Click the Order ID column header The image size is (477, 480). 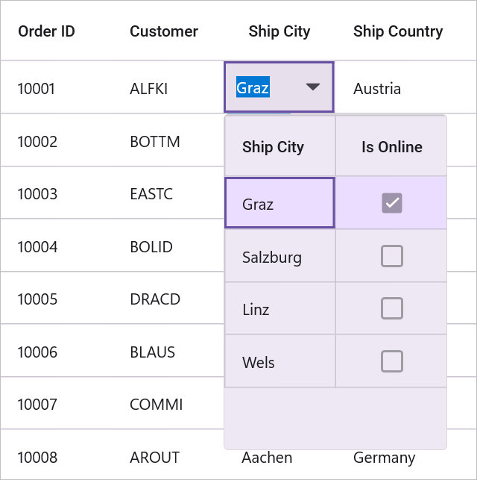pos(46,31)
